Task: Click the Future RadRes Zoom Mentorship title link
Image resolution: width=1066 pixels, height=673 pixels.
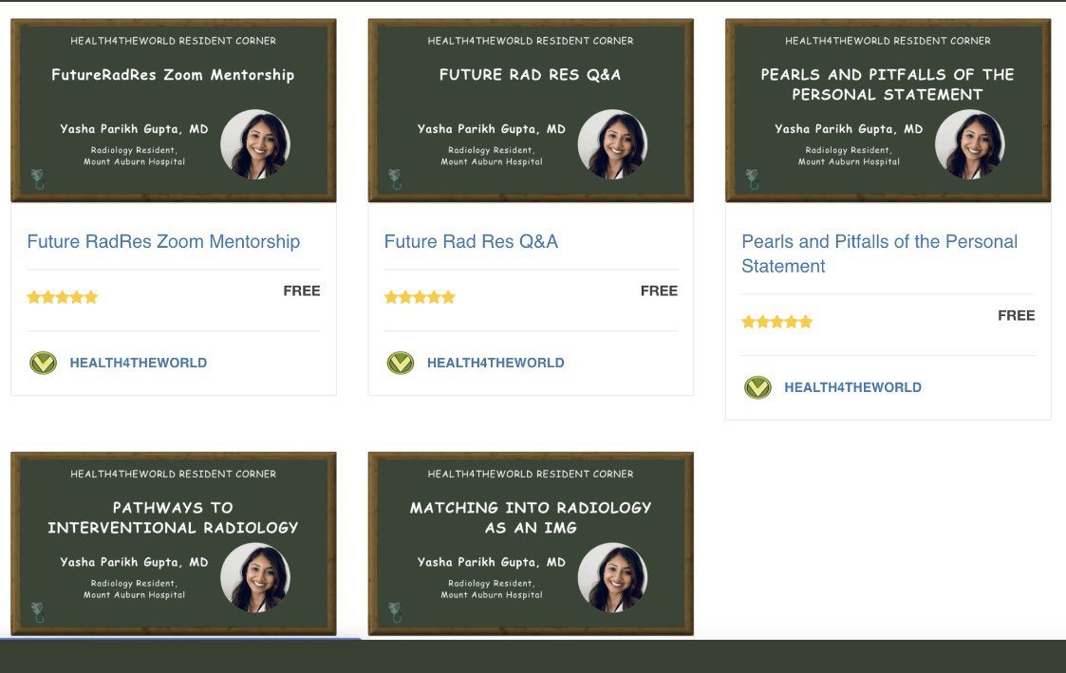Action: [x=163, y=241]
